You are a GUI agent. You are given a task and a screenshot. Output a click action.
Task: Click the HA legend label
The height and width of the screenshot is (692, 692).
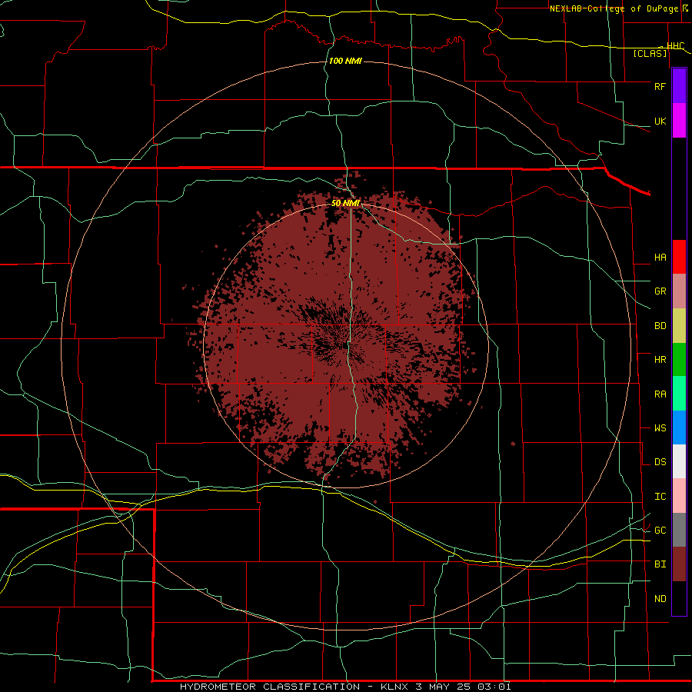click(x=660, y=258)
